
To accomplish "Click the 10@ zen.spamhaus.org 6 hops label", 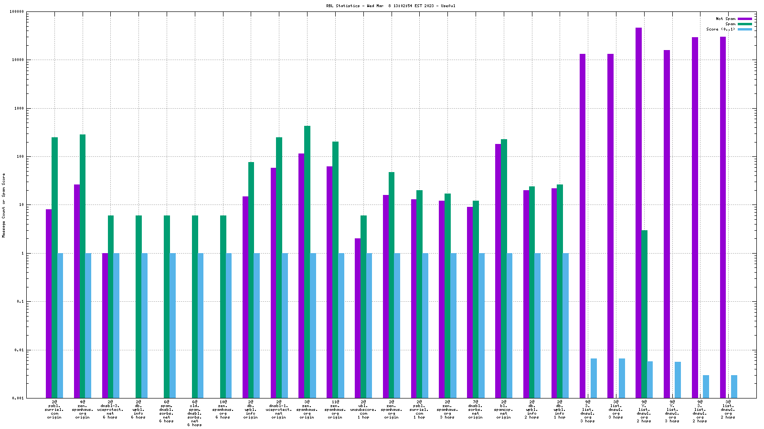I will pos(223,409).
